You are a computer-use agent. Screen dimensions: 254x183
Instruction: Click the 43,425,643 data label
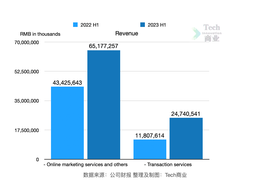click(67, 83)
